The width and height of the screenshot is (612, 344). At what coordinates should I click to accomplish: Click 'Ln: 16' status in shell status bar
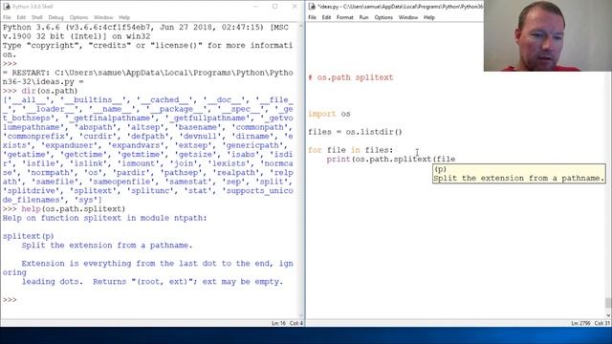278,323
